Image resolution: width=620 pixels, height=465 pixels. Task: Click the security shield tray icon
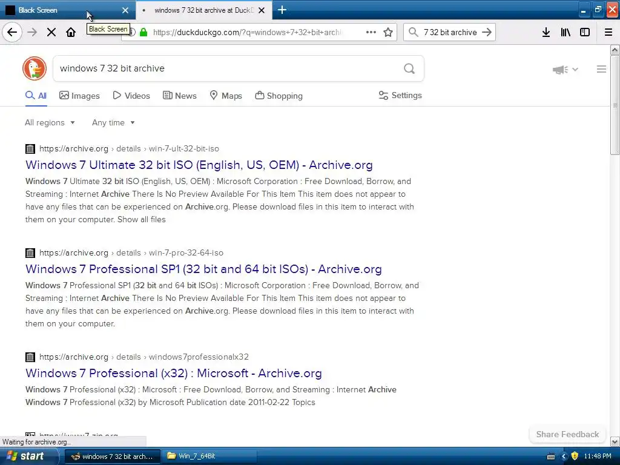[575, 456]
